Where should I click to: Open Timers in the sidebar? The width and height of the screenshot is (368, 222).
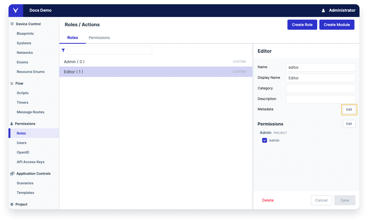(23, 102)
